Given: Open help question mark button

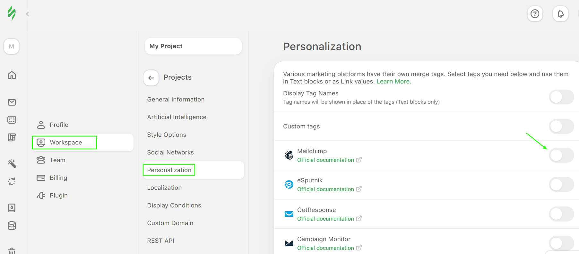Looking at the screenshot, I should tap(535, 14).
